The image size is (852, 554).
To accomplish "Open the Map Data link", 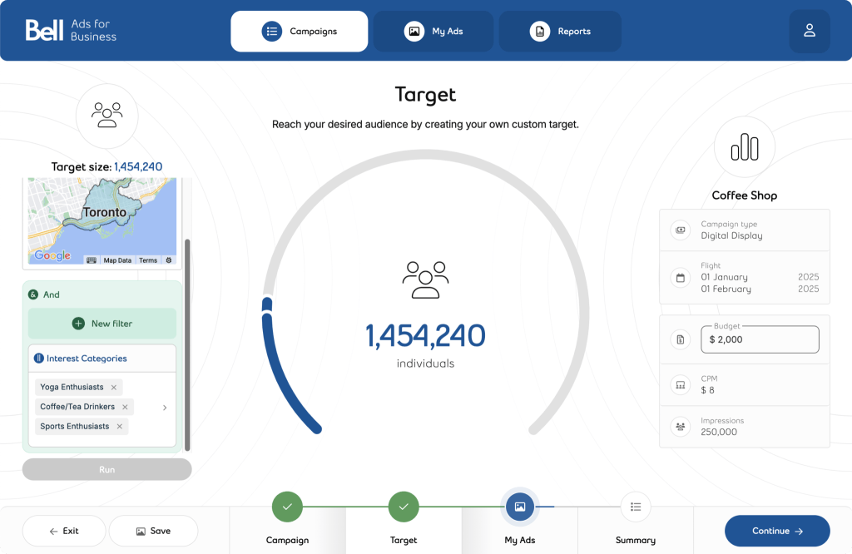I will (117, 260).
